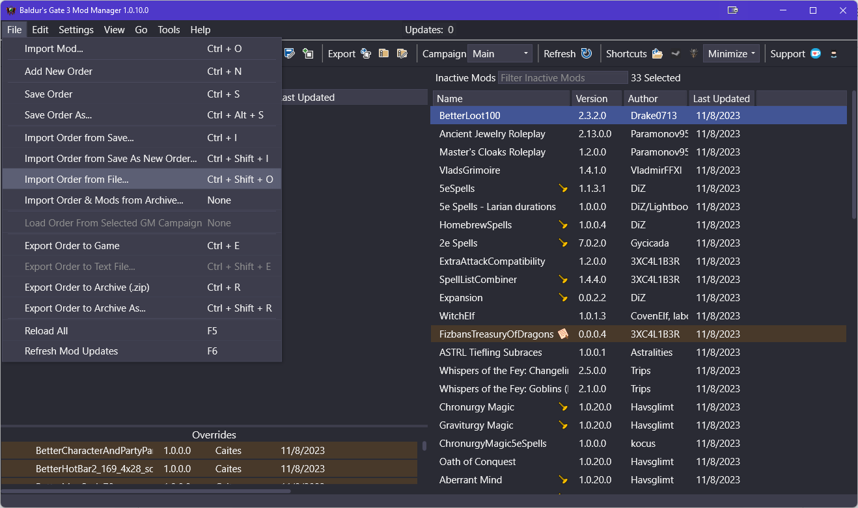Open the Campaign Main dropdown
The height and width of the screenshot is (508, 858).
click(x=501, y=53)
